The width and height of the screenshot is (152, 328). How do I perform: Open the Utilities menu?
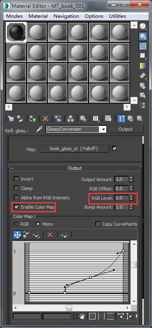click(117, 16)
